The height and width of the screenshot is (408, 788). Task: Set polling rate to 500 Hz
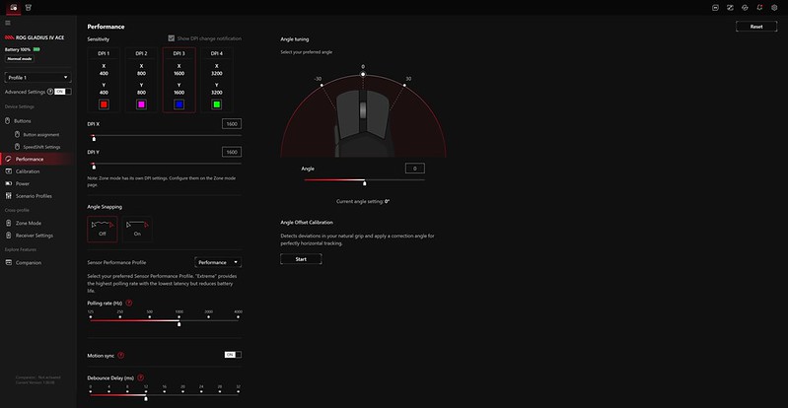point(150,317)
